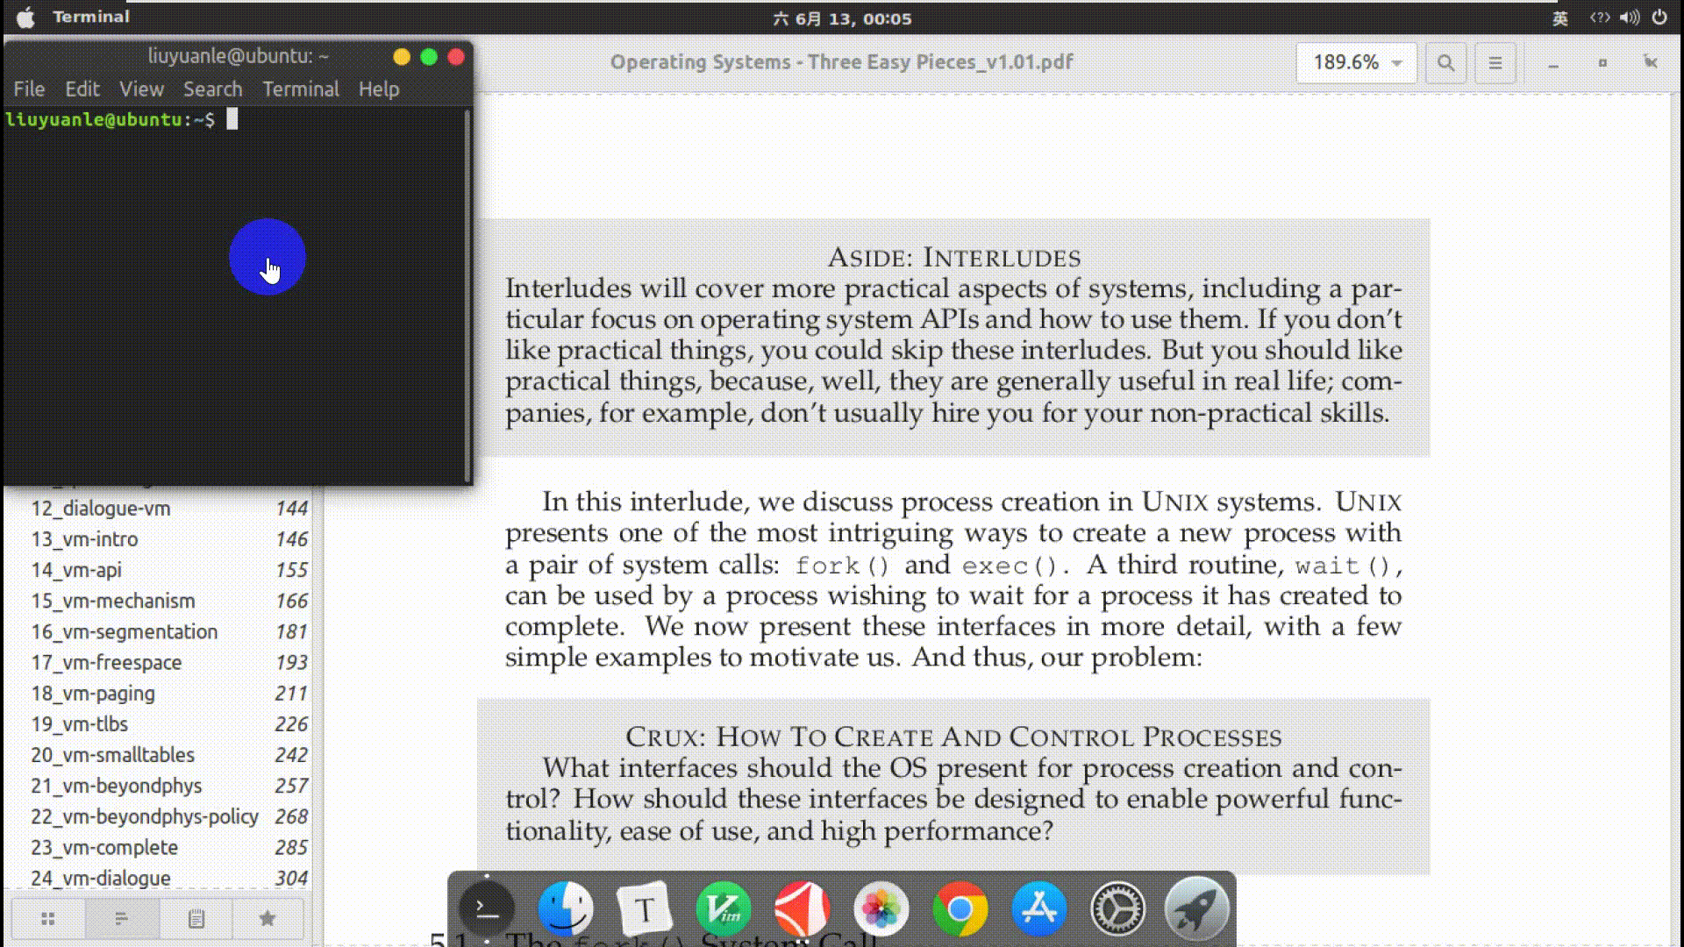Open Finder from the dock
The width and height of the screenshot is (1684, 947).
click(x=566, y=909)
